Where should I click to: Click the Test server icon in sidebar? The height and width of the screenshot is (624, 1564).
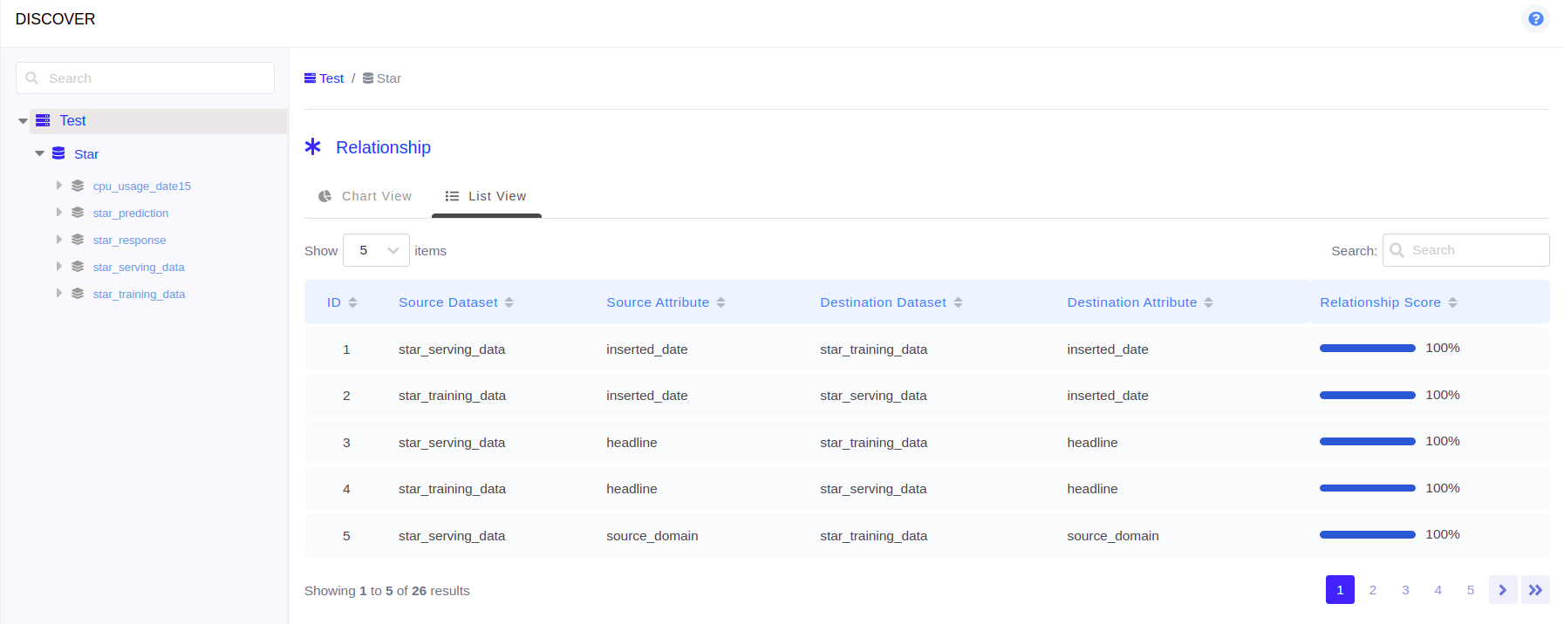point(43,120)
